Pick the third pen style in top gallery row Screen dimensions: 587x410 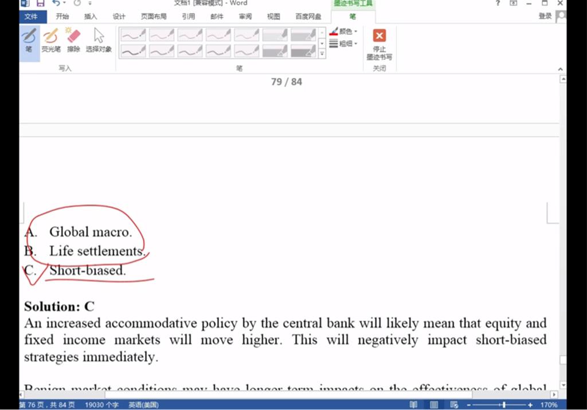point(190,35)
